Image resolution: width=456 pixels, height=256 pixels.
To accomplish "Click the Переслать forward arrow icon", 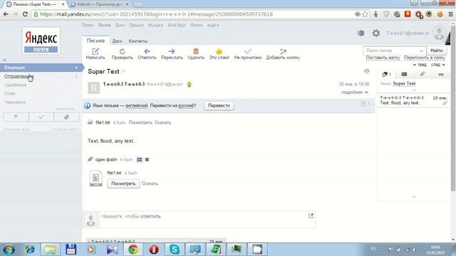I will [172, 51].
